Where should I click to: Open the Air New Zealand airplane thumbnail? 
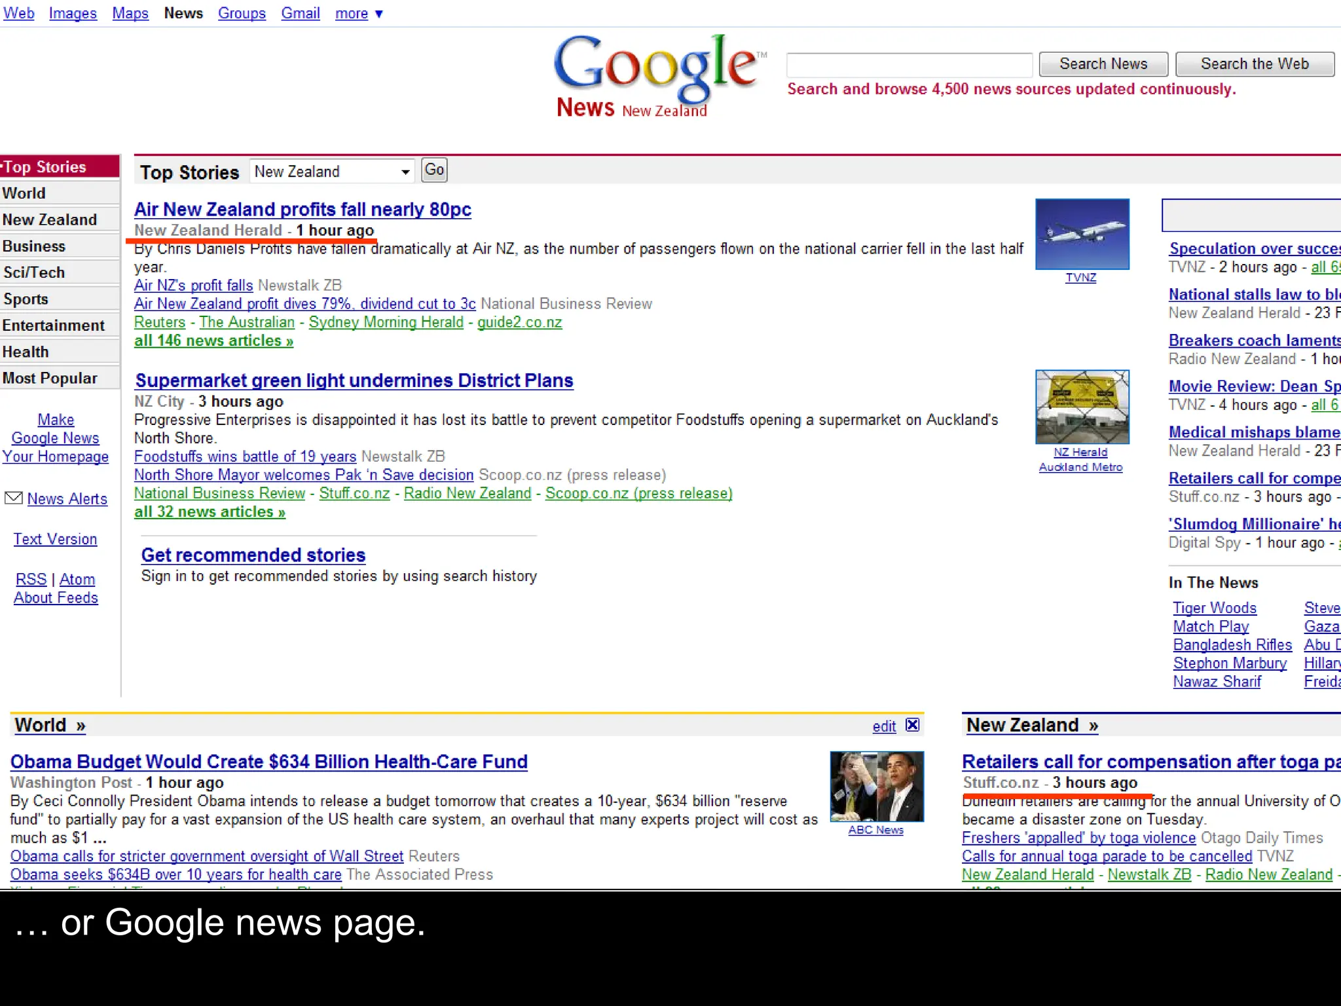pos(1082,234)
